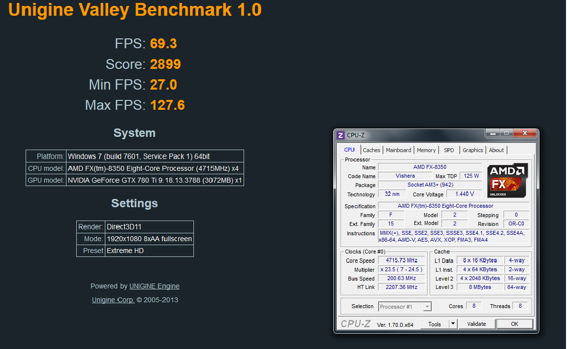This screenshot has width=567, height=349.
Task: Click the Score value 2899
Action: pos(165,64)
